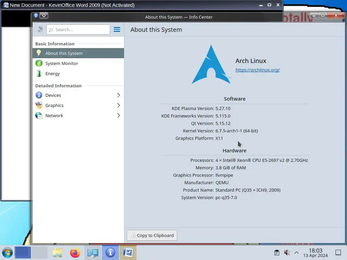The image size is (347, 260).
Task: Click the Manufacturer value QEMU
Action: 222,182
